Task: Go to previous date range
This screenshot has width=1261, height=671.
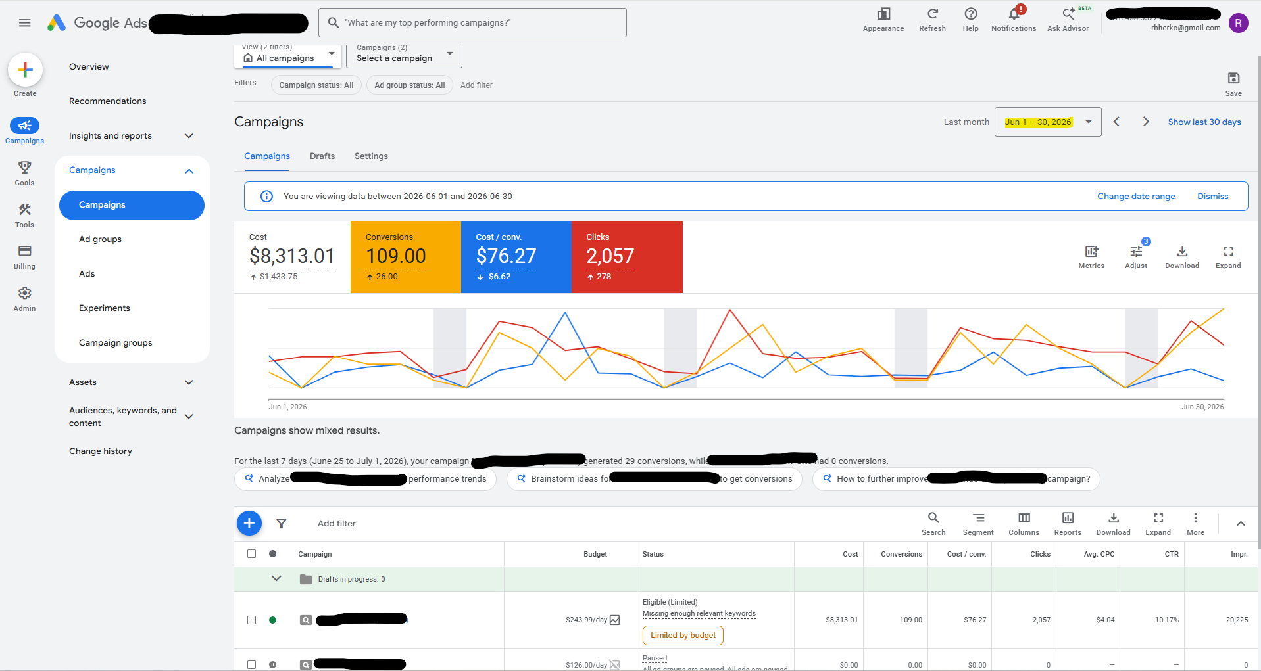Action: [x=1116, y=122]
